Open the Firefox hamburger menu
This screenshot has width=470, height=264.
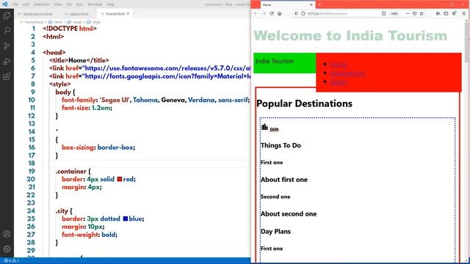[x=463, y=13]
